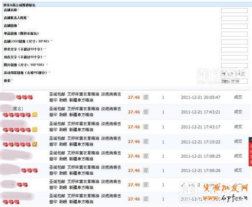The height and width of the screenshot is (207, 252).
Task: Click the 店铺LOGO链接 input field
Action: click(234, 42)
